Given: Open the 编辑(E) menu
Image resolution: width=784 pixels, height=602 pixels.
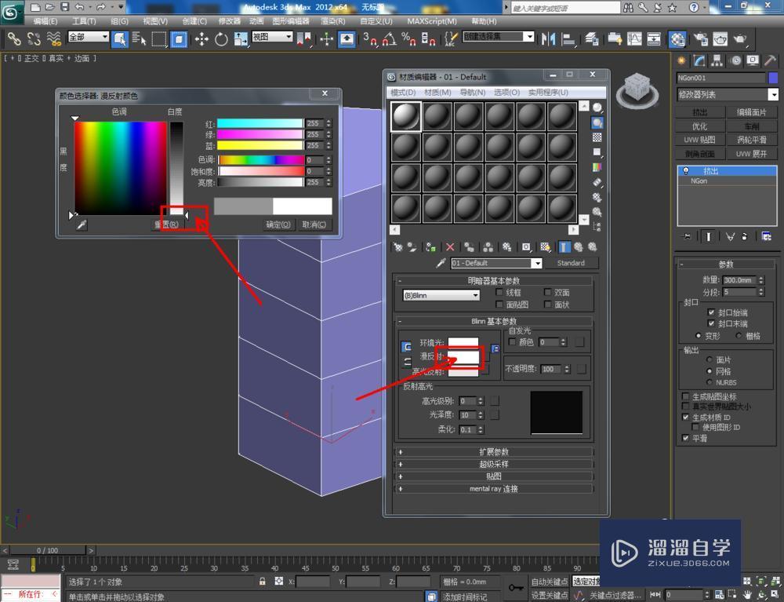Looking at the screenshot, I should point(45,21).
